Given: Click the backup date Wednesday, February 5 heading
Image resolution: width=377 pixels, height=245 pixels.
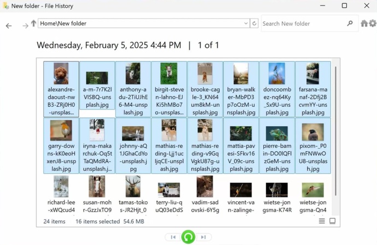Looking at the screenshot, I should pos(109,45).
